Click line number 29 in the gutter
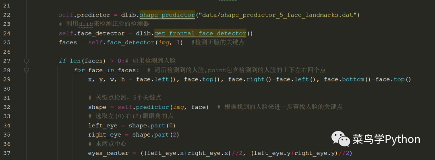Viewport: 435px width, 160px height. [6, 79]
